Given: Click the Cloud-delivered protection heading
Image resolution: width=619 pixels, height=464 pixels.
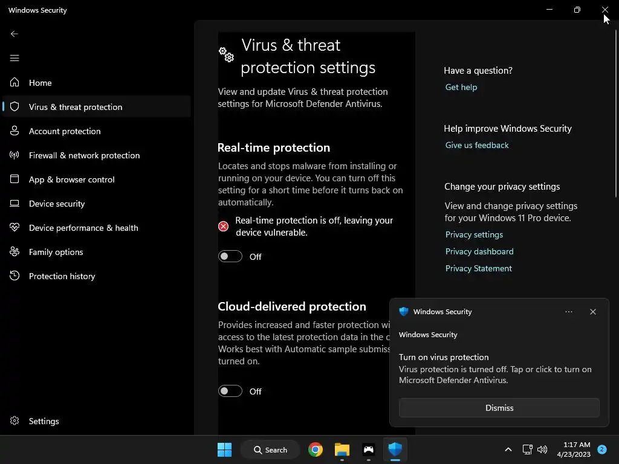Looking at the screenshot, I should point(292,306).
